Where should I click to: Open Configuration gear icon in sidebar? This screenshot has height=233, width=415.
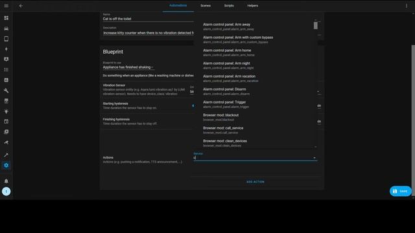(6, 166)
